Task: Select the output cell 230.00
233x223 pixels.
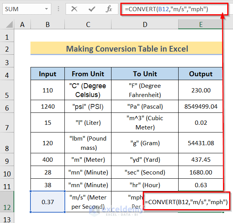Action: coord(201,90)
